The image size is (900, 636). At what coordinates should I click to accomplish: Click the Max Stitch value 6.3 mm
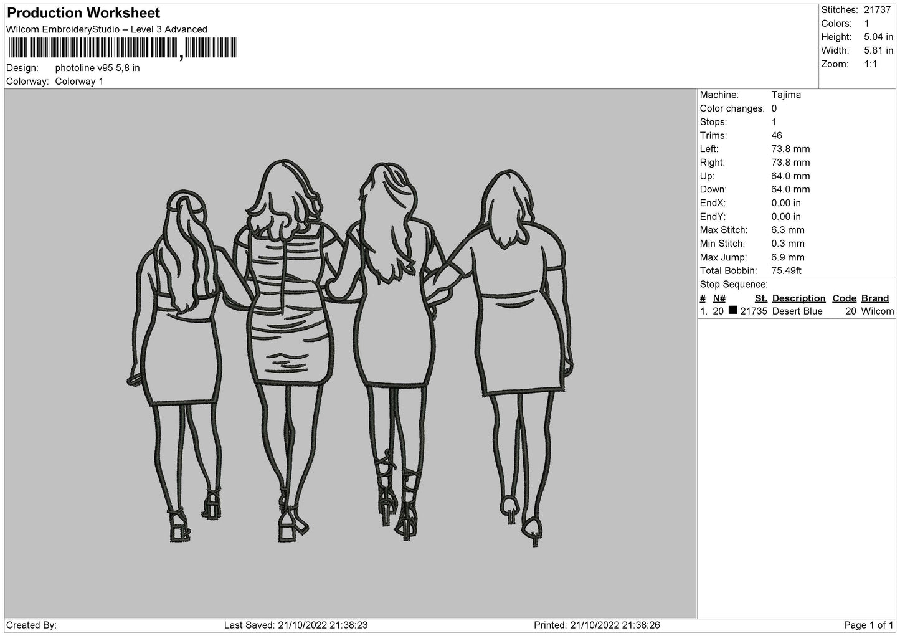coord(788,230)
